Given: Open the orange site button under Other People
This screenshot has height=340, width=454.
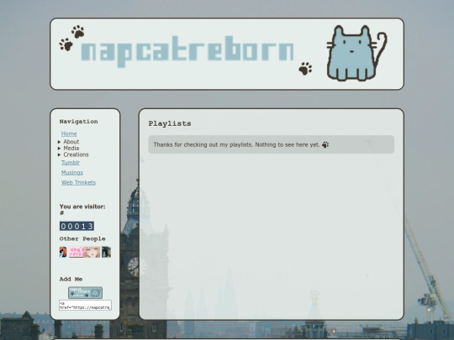Looking at the screenshot, I should click(63, 252).
